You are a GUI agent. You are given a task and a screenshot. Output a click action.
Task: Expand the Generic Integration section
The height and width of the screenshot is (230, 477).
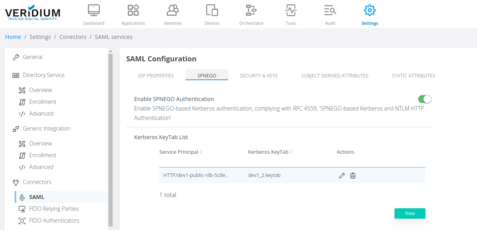[47, 128]
